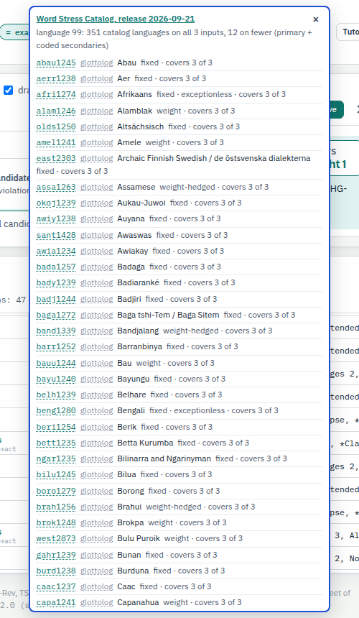Select the language name text 'Betta Kurumba'
This screenshot has width=359, height=618.
click(x=145, y=442)
